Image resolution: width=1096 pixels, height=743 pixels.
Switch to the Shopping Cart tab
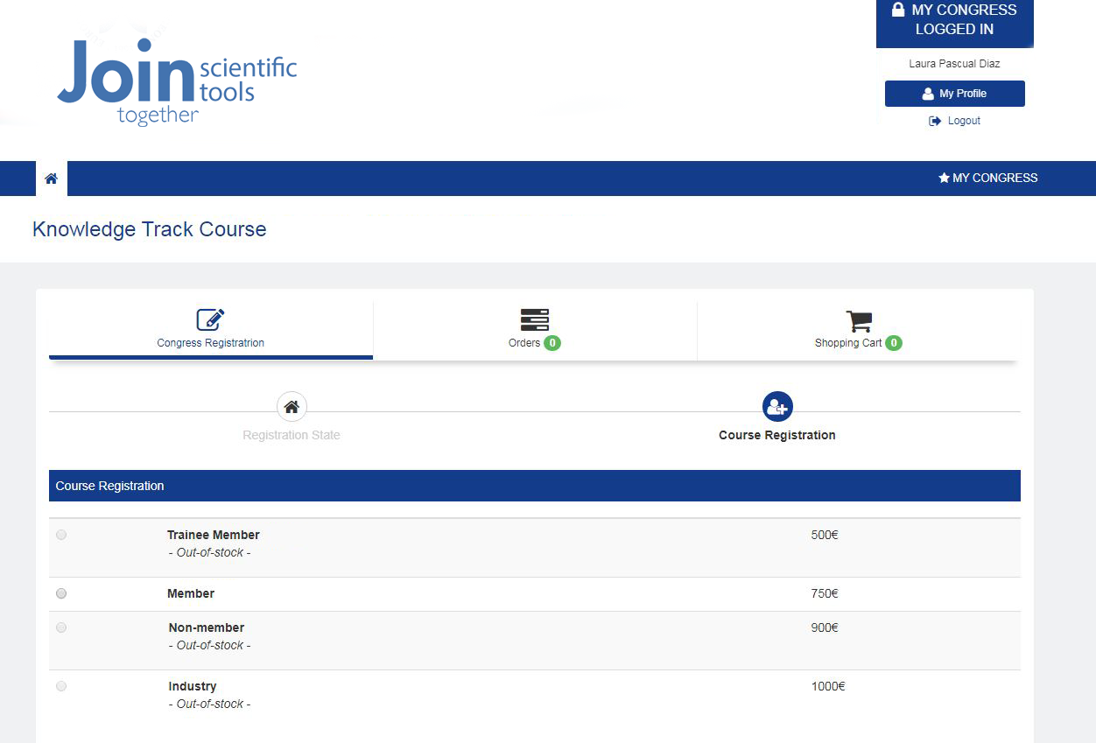click(x=859, y=331)
